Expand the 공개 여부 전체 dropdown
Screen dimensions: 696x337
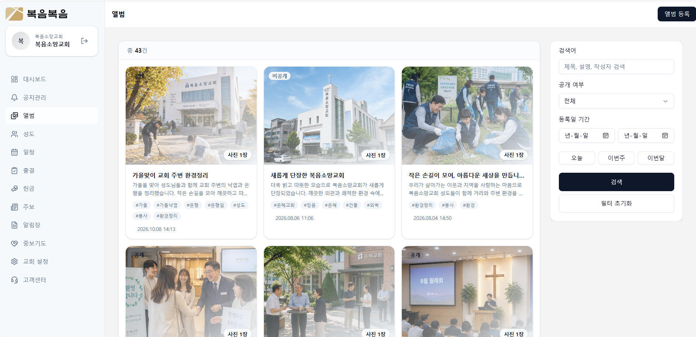click(616, 101)
